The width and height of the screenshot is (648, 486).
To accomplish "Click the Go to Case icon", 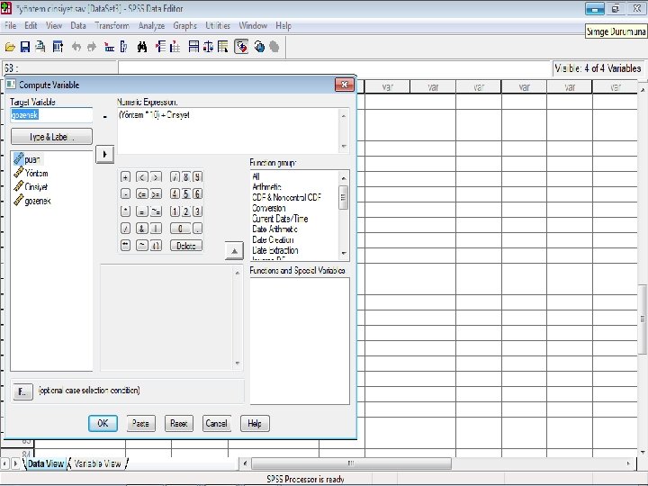I will point(110,47).
